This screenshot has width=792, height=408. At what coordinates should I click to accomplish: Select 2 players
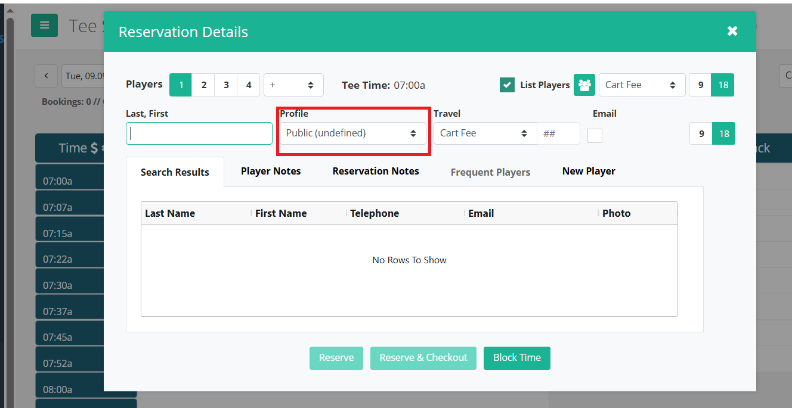[203, 85]
